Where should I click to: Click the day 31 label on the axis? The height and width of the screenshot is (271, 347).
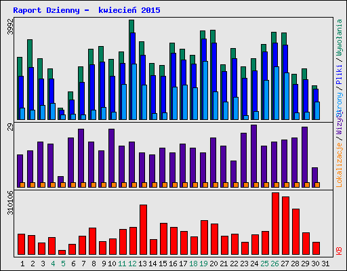325,264
